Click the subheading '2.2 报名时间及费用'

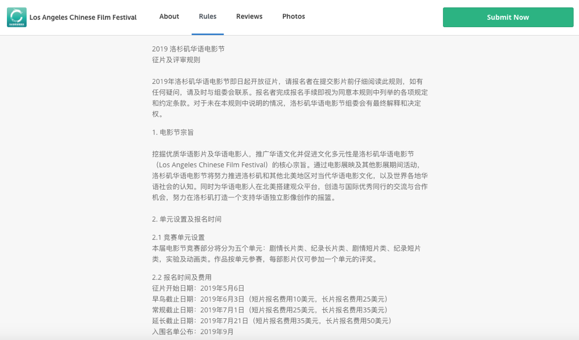[x=182, y=277]
